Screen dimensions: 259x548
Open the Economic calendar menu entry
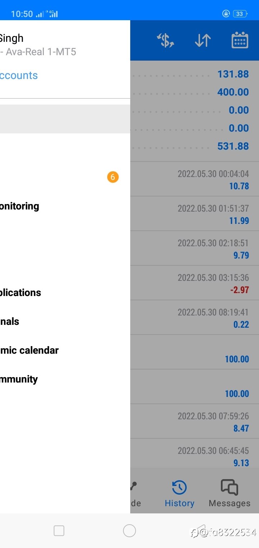pos(29,350)
